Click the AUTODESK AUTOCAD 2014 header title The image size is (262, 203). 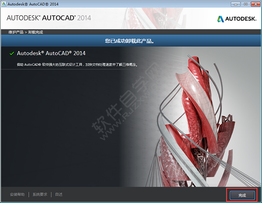pyautogui.click(x=49, y=18)
